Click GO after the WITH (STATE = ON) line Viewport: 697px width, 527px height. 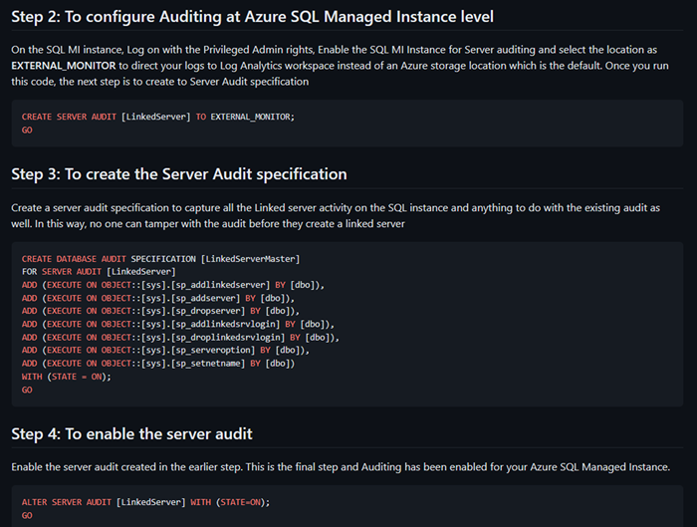point(27,391)
